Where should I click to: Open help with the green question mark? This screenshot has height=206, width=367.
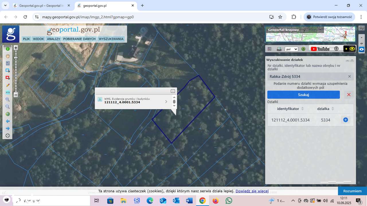(x=303, y=49)
